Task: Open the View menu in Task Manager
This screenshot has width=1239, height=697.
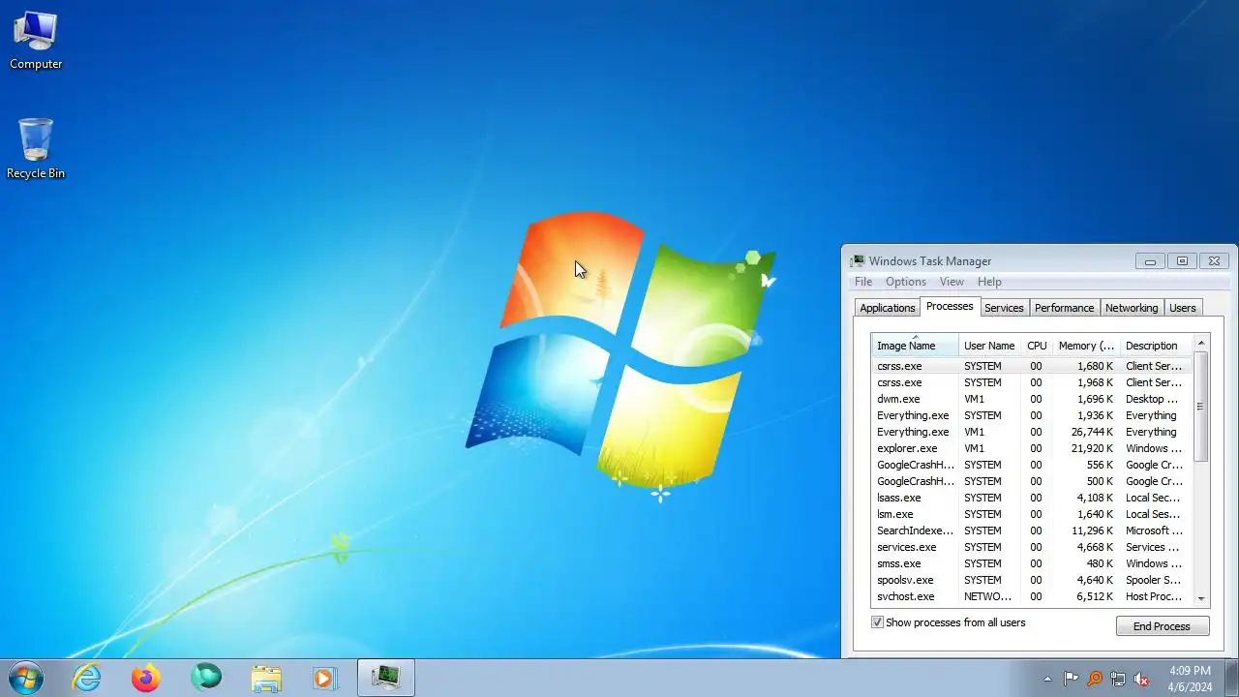Action: click(x=952, y=282)
